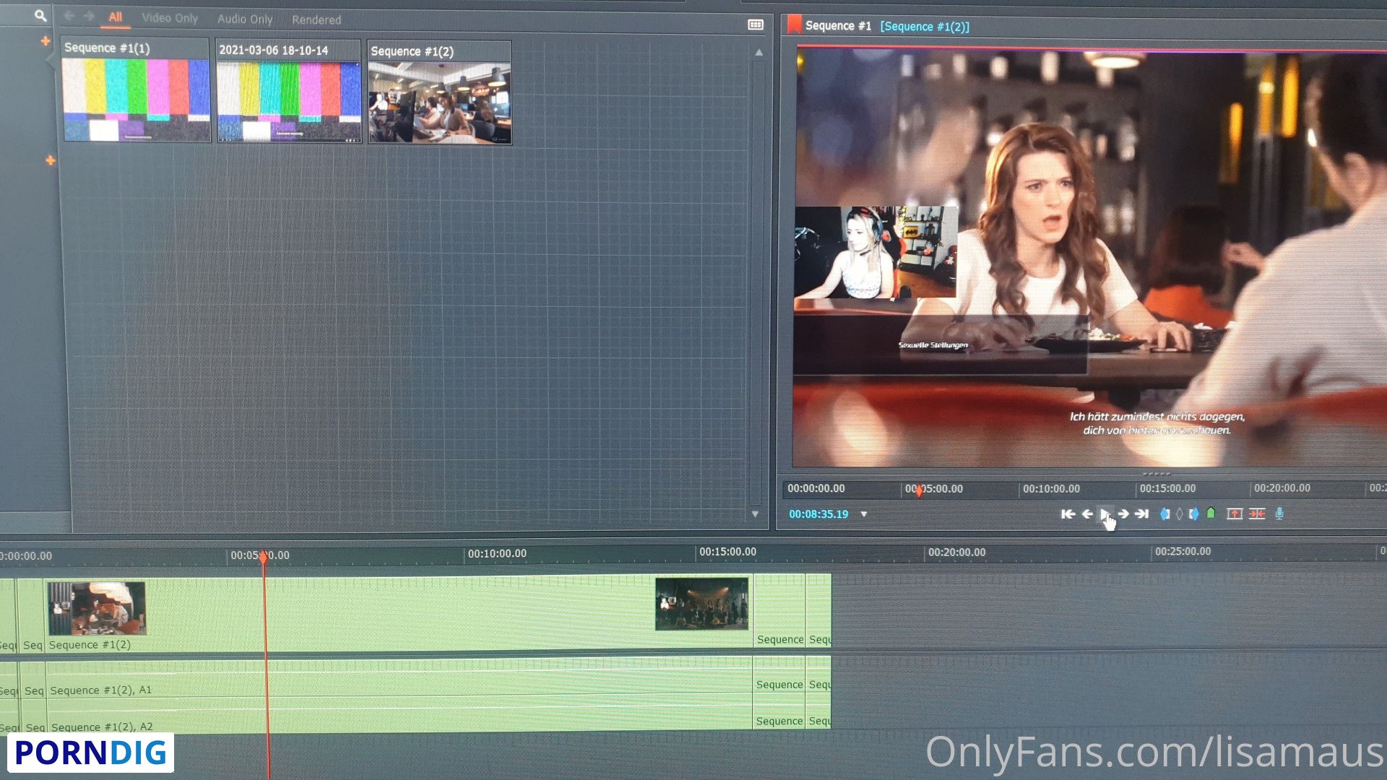
Task: Click the bin scrollbar up arrow
Action: point(759,53)
